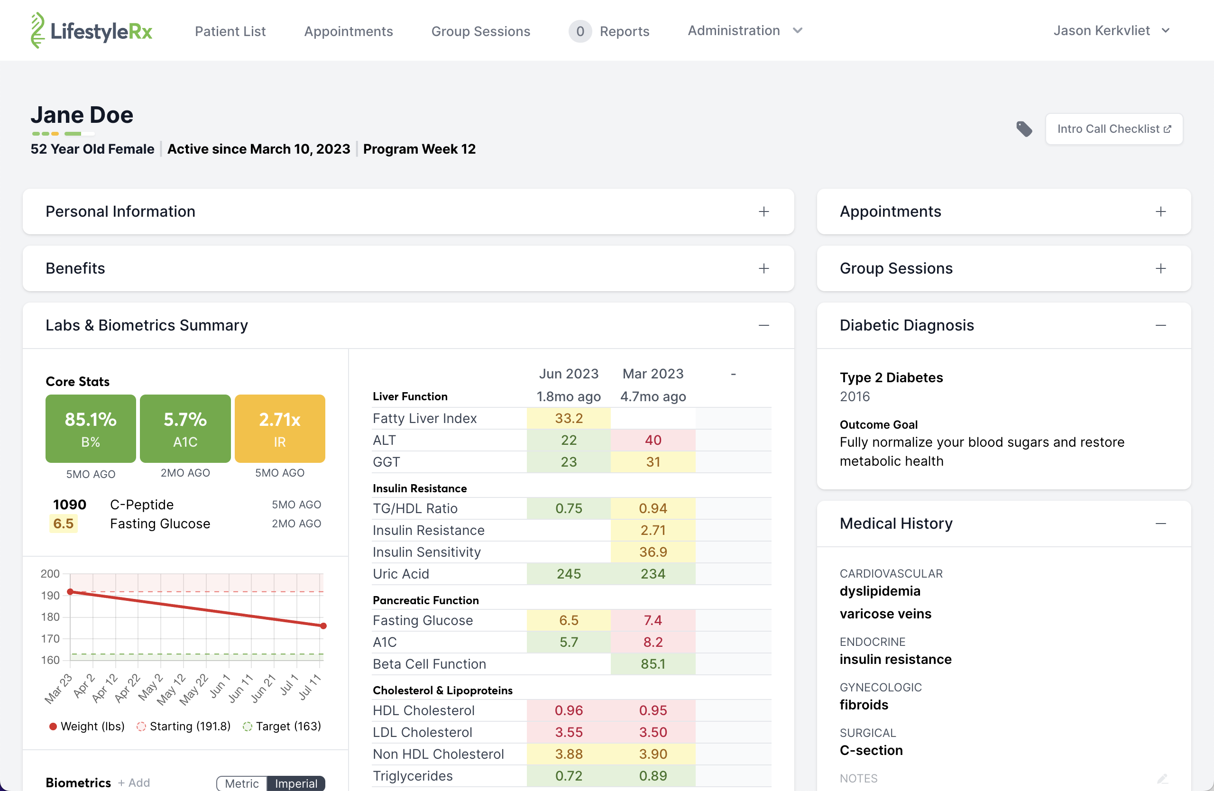The image size is (1214, 791).
Task: Switch biometrics units to Metric
Action: 242,783
